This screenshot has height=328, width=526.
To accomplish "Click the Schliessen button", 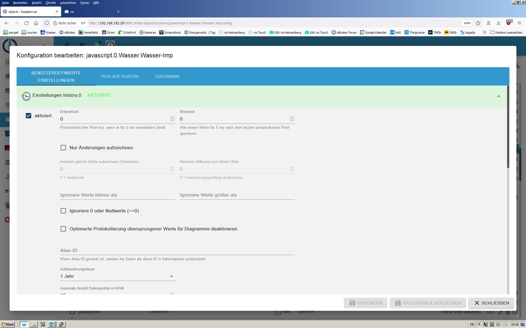I will click(491, 303).
